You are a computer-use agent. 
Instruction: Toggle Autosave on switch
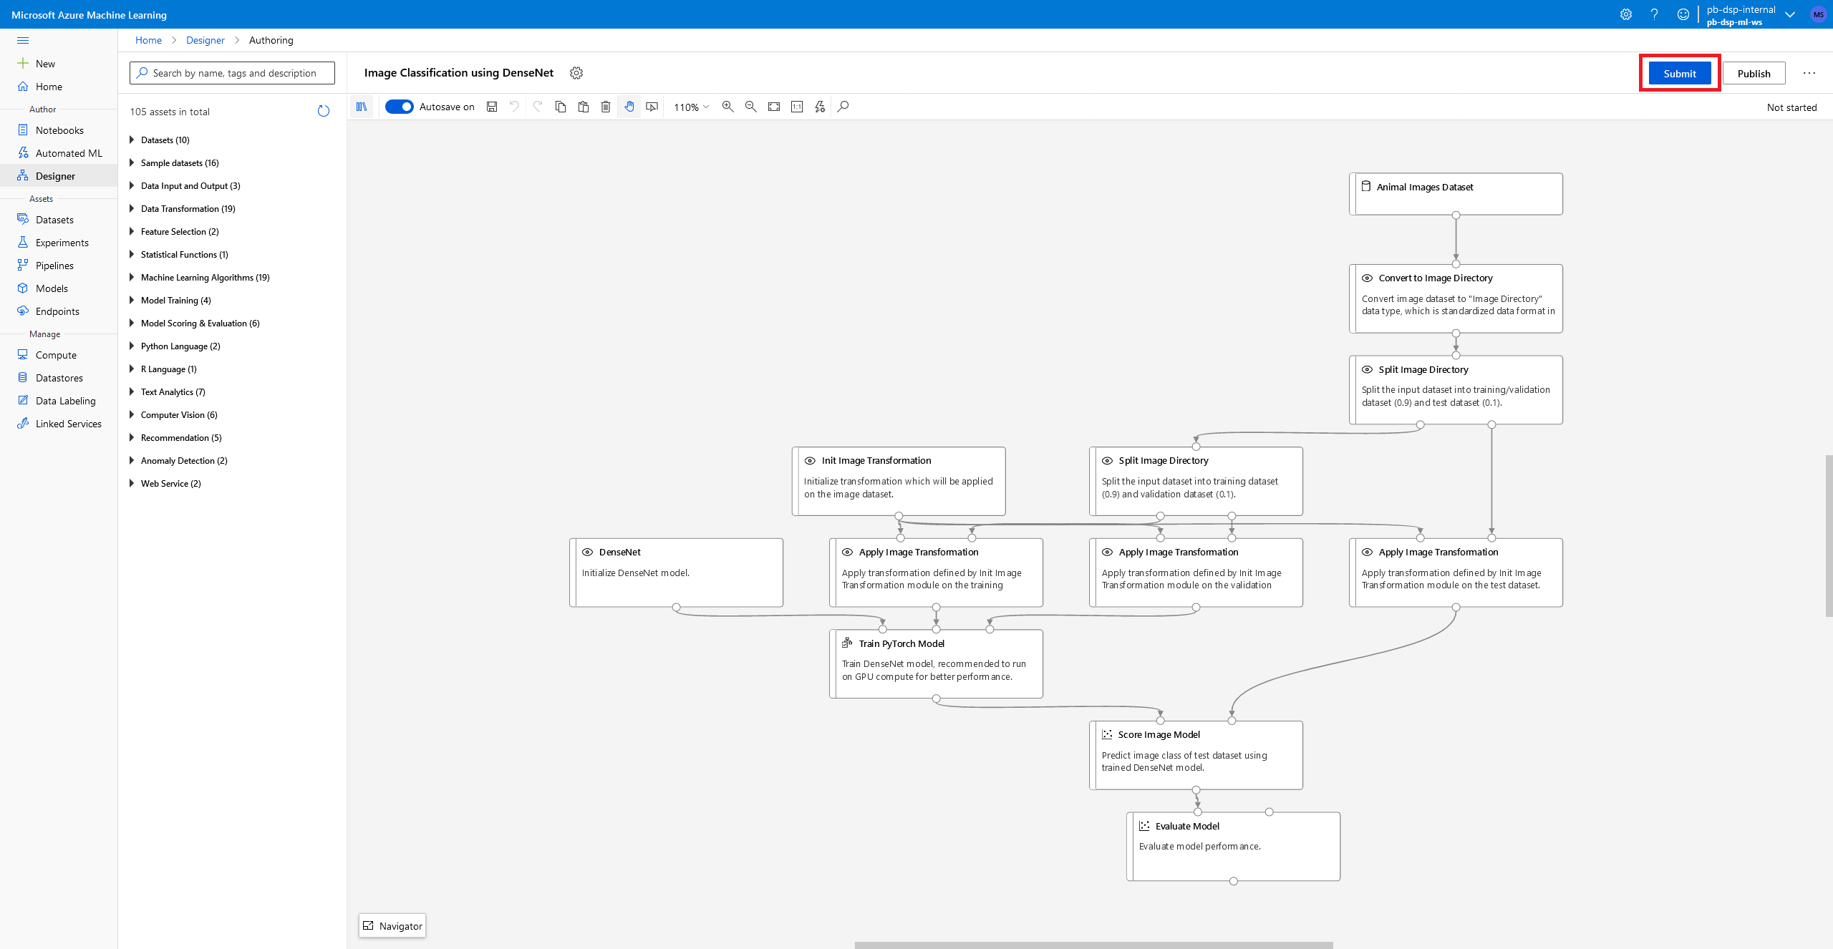[397, 107]
